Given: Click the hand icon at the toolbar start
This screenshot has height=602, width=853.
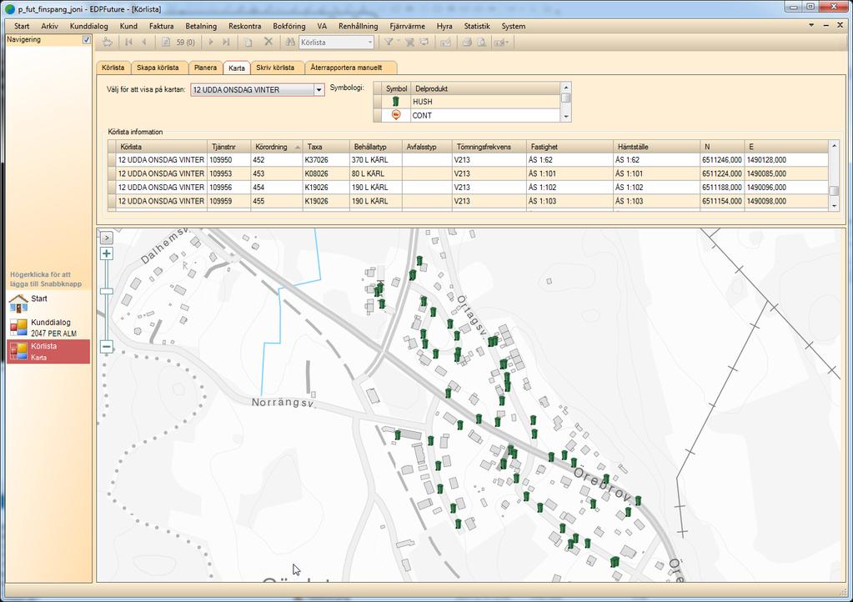Looking at the screenshot, I should (x=108, y=42).
